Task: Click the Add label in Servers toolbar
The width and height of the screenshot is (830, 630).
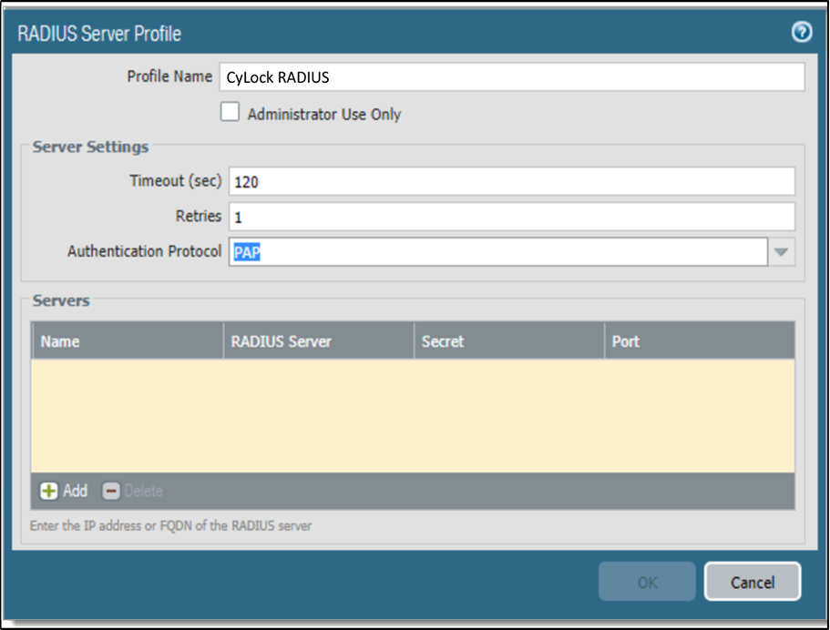Action: pyautogui.click(x=76, y=491)
